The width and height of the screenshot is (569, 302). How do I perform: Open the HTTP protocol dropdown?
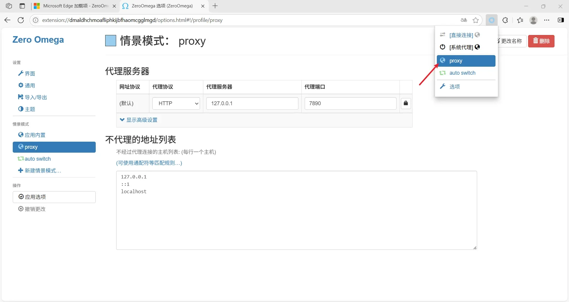tap(176, 103)
